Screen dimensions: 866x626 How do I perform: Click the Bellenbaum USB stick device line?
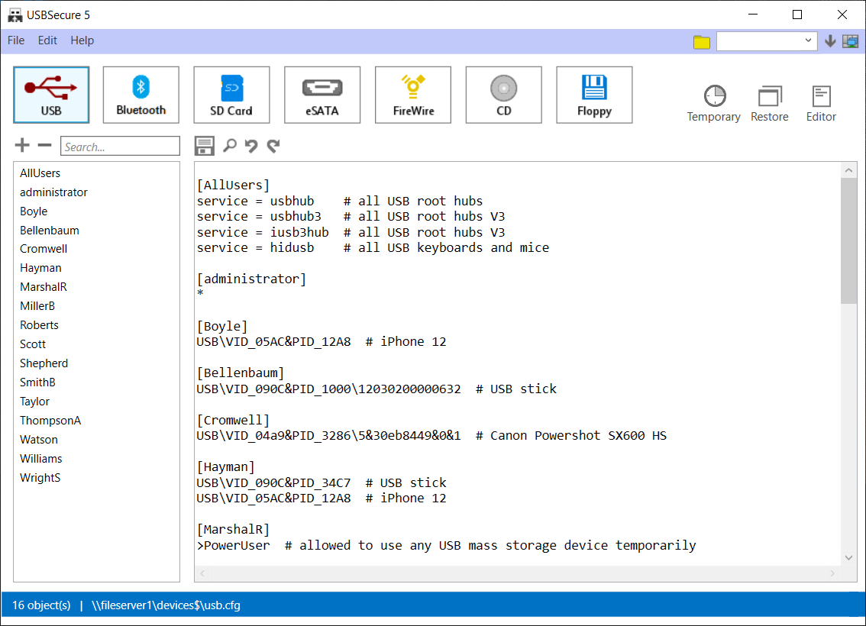click(376, 389)
